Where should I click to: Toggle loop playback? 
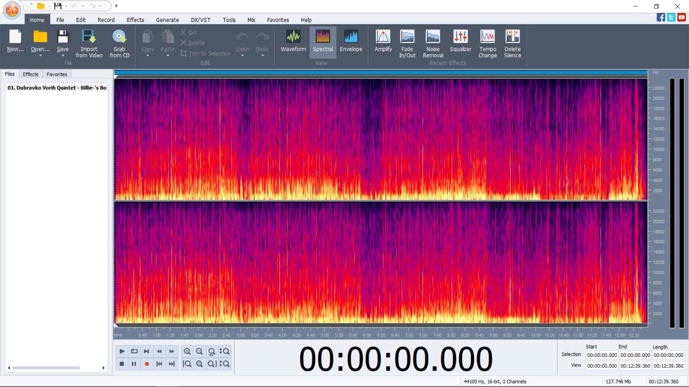click(x=134, y=351)
